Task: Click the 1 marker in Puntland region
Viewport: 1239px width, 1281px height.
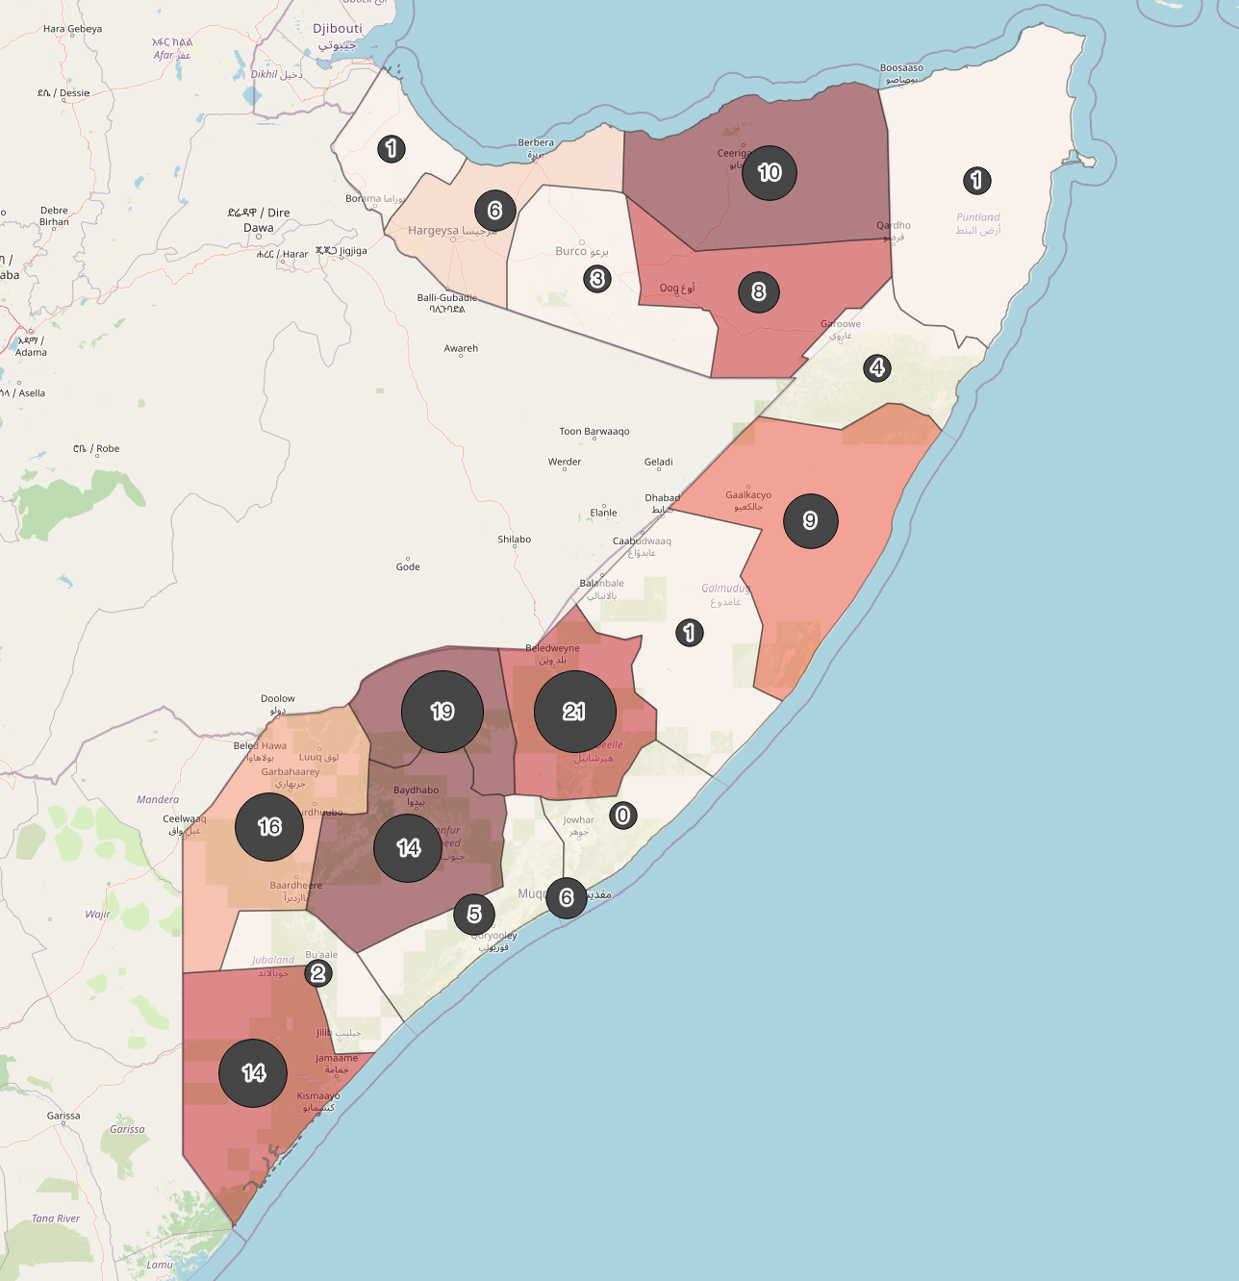Action: 976,181
